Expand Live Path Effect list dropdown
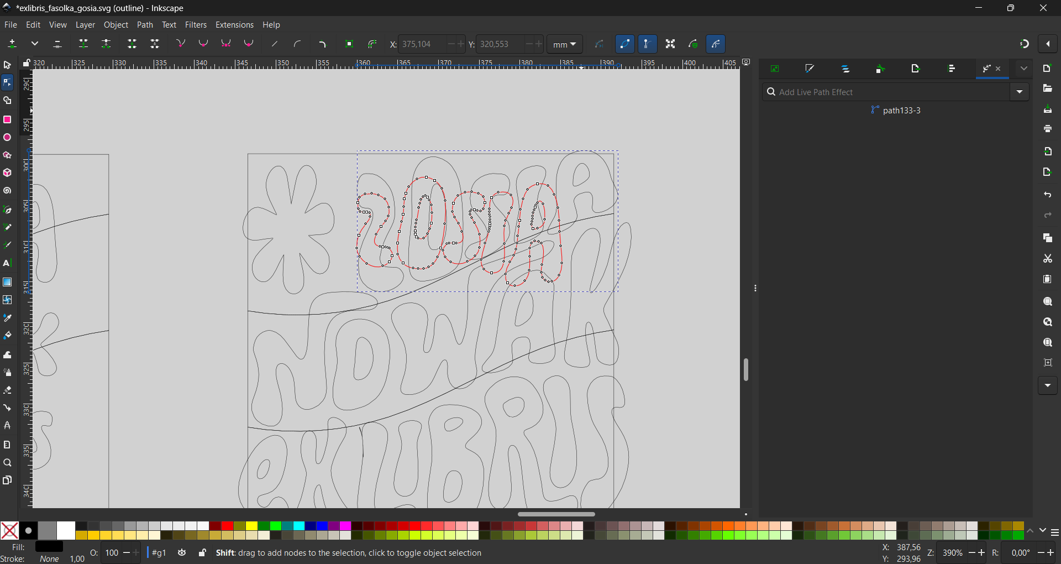 (x=1020, y=92)
